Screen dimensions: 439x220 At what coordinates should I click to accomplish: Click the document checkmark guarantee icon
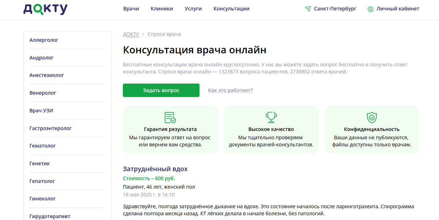coord(170,117)
